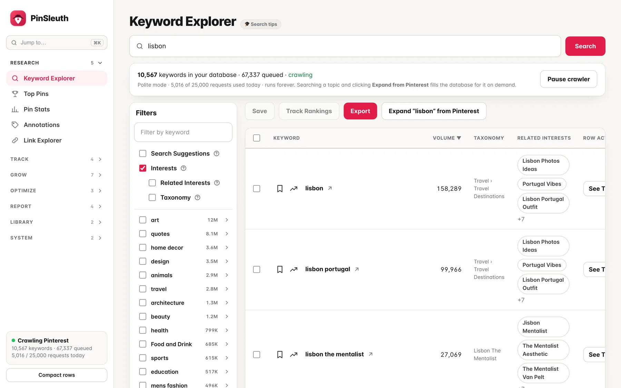The height and width of the screenshot is (388, 621).
Task: Select the lisbon portugal row checkbox
Action: click(x=257, y=269)
